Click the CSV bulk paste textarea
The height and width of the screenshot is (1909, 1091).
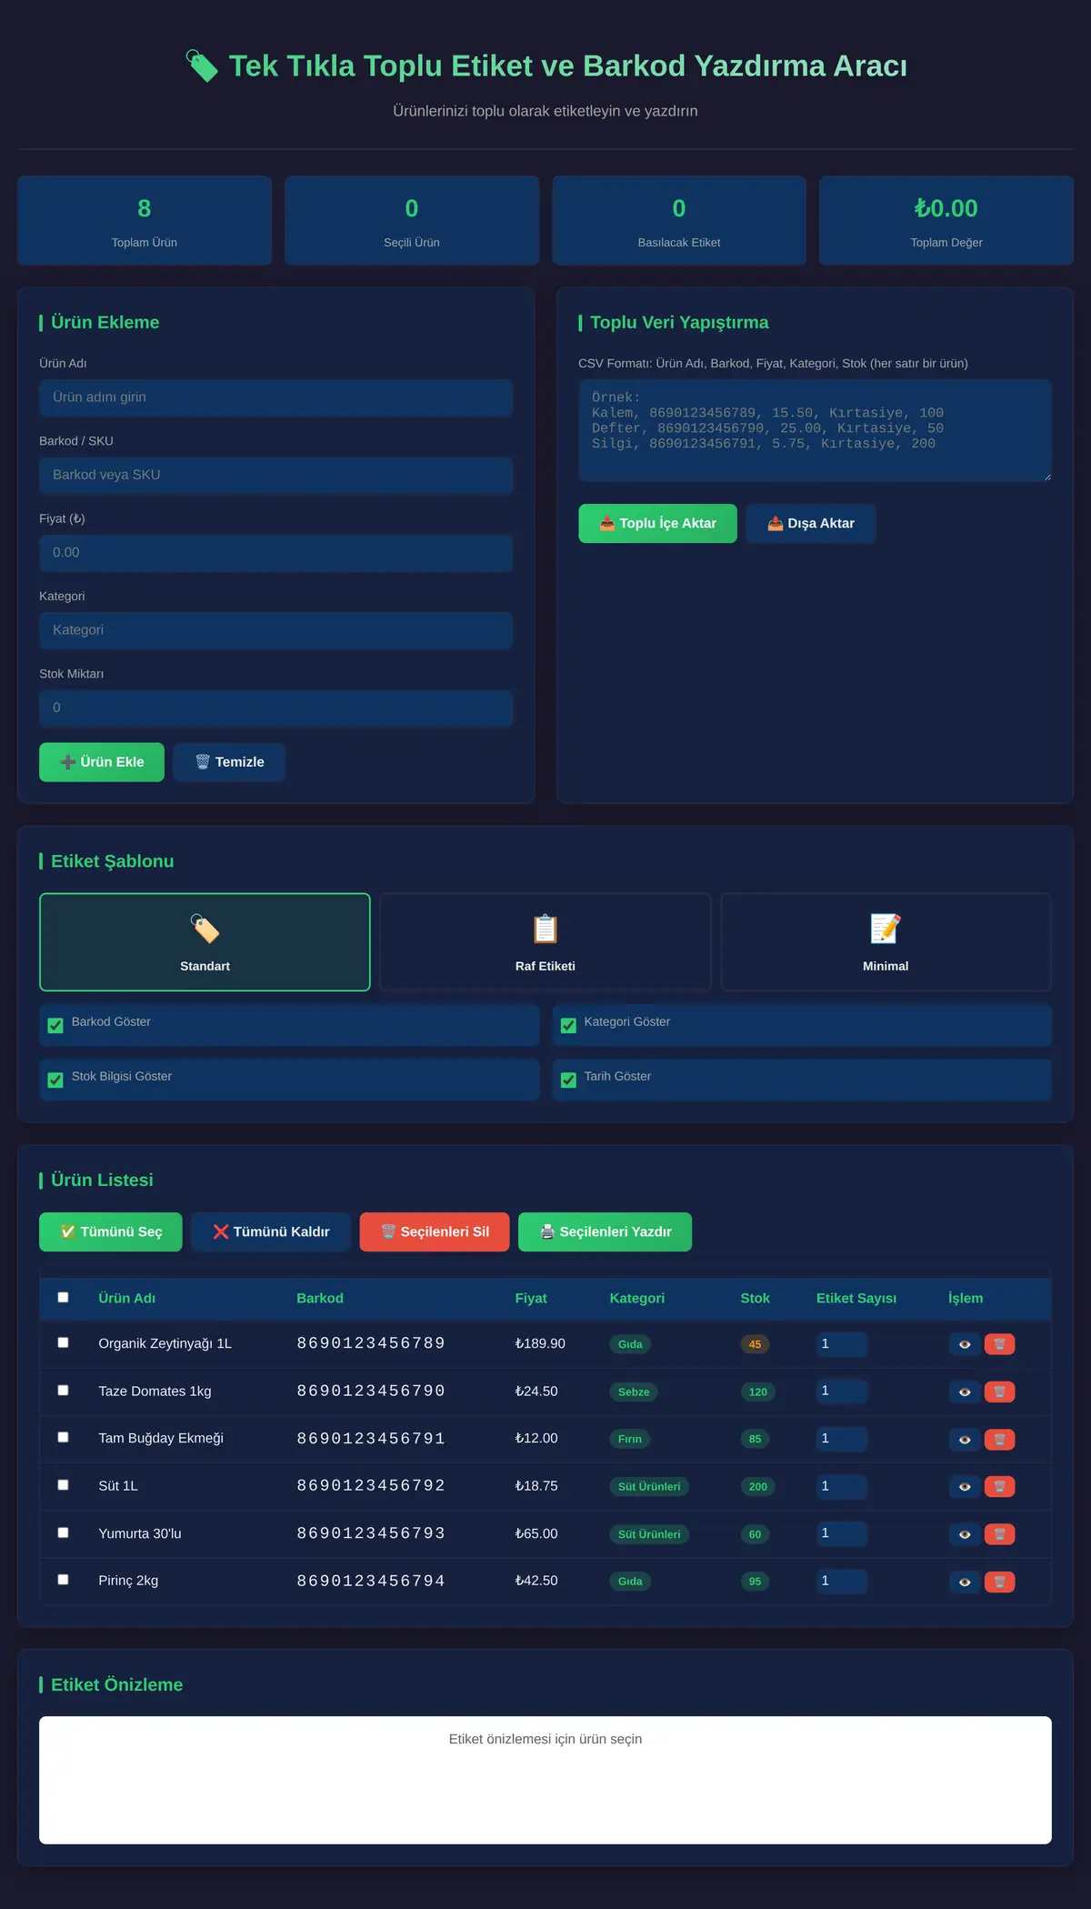pos(816,430)
